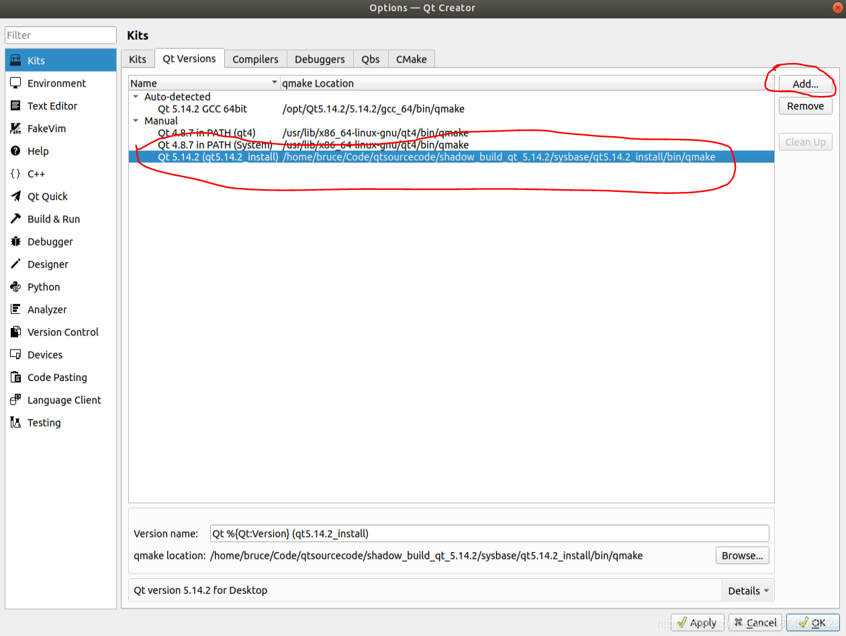Click 'Qt version 5.14.2 for Desktop' text
The width and height of the screenshot is (846, 636).
coord(200,590)
